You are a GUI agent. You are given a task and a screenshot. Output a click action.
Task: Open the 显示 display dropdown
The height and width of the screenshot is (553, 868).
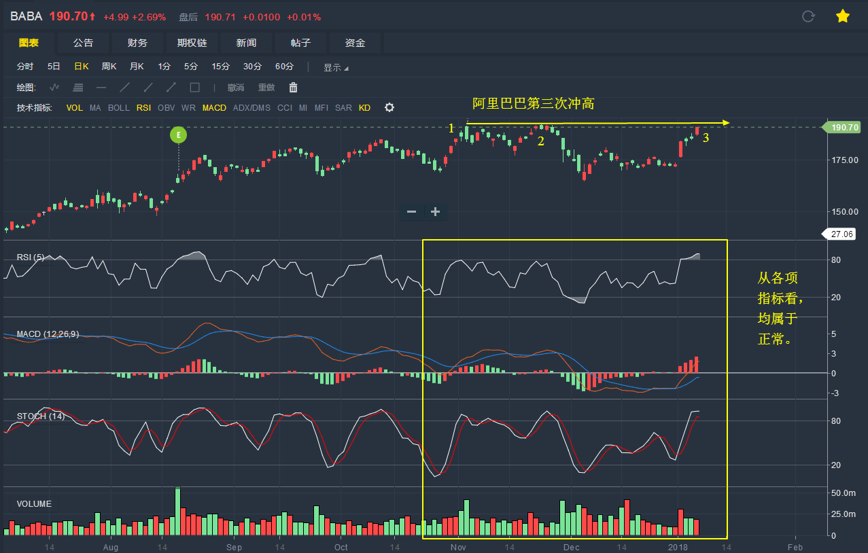click(x=336, y=67)
